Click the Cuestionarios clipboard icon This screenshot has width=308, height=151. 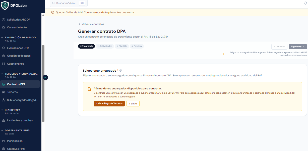click(x=4, y=64)
